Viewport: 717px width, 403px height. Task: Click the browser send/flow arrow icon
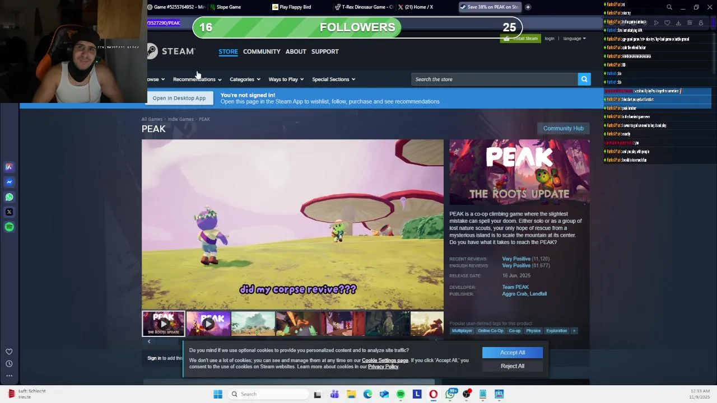pos(657,23)
